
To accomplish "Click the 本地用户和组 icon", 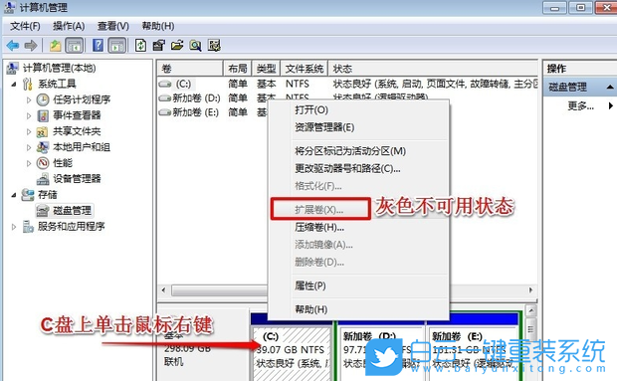I will (42, 147).
